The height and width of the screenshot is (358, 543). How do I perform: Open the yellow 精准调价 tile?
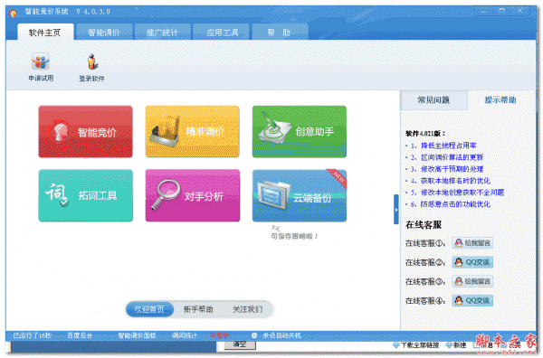(192, 131)
